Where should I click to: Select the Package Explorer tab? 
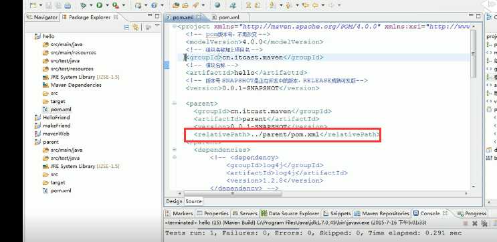coord(90,17)
